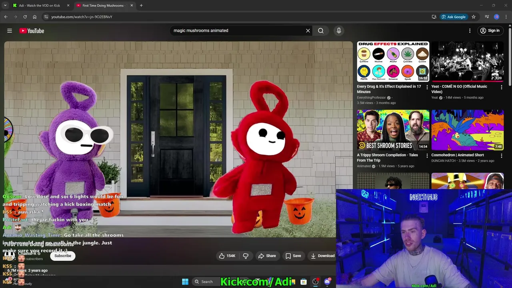512x288 pixels.
Task: Close the First Time Doing Mushrooms tab
Action: (132, 6)
